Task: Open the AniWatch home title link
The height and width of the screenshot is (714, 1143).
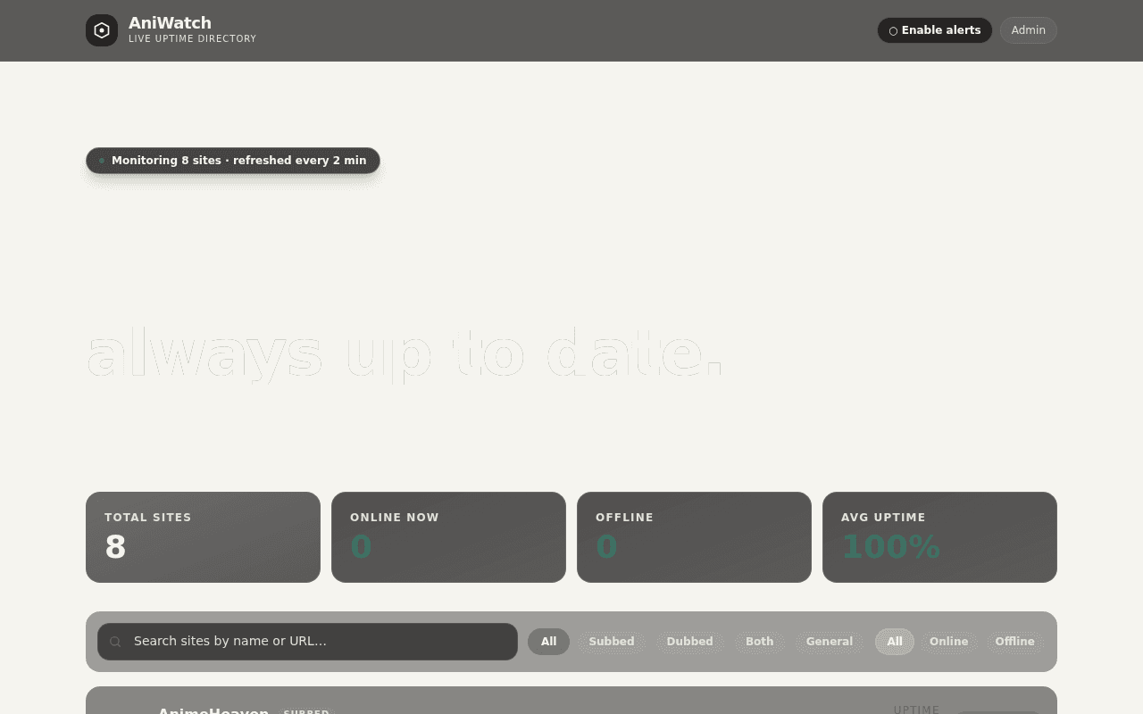Action: (x=170, y=23)
